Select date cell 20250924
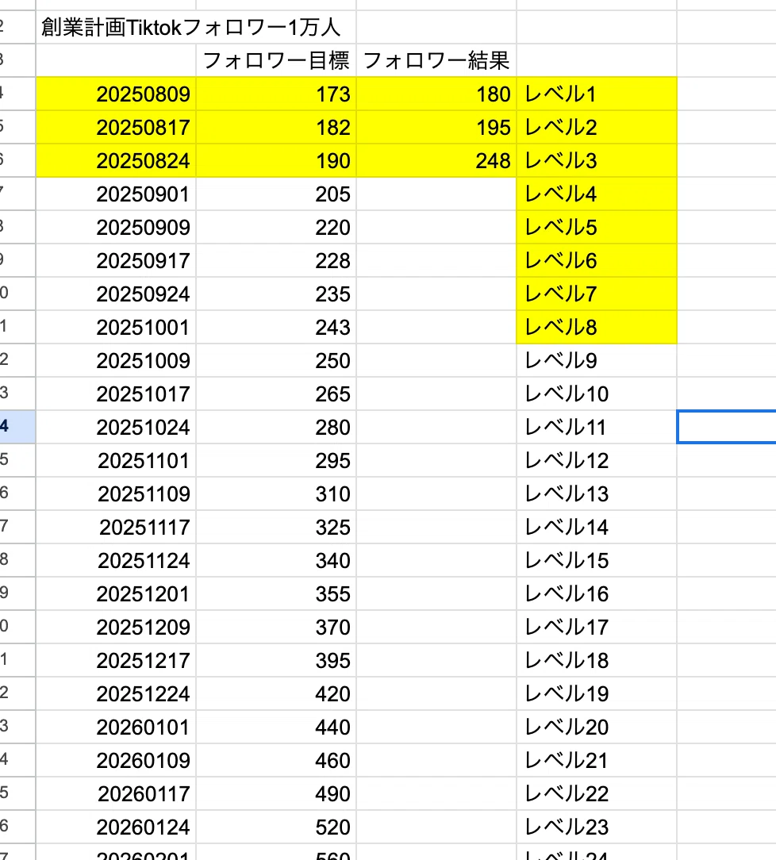Viewport: 776px width, 860px height. [x=117, y=294]
